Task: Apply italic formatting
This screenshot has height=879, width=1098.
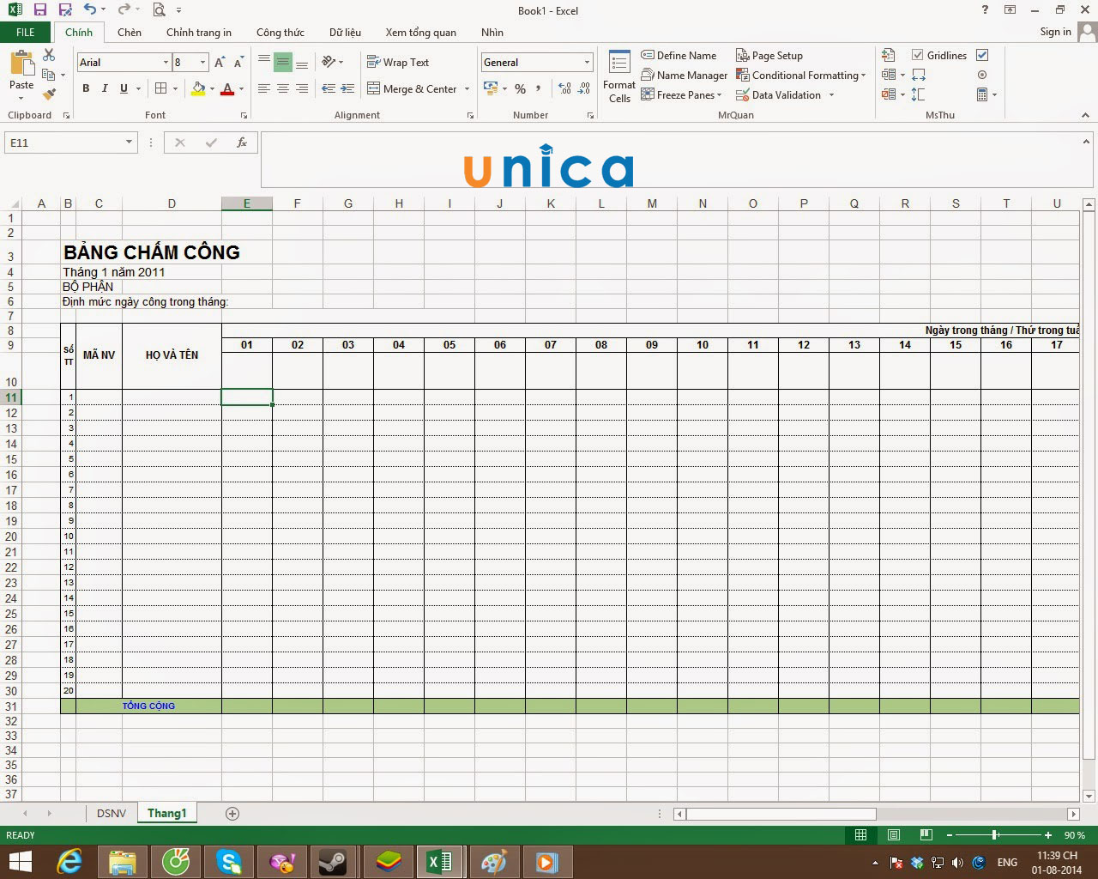Action: point(104,88)
